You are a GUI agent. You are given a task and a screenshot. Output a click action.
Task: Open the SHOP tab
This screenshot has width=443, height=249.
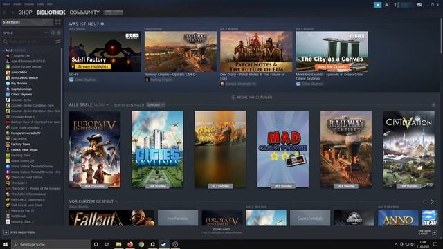25,12
